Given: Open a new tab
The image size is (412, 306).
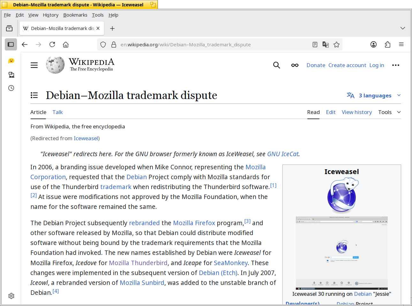Looking at the screenshot, I should tap(112, 28).
